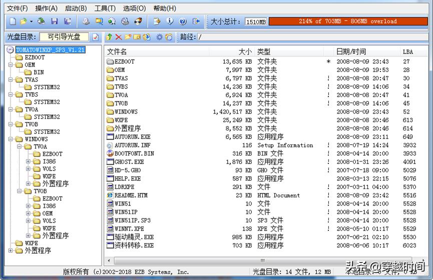This screenshot has height=280, width=433.
Task: Open the 启动(B) menu
Action: (76, 8)
